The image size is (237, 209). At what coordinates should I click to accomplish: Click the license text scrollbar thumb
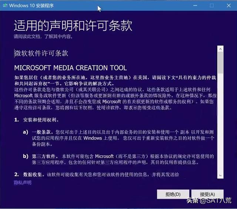point(220,63)
